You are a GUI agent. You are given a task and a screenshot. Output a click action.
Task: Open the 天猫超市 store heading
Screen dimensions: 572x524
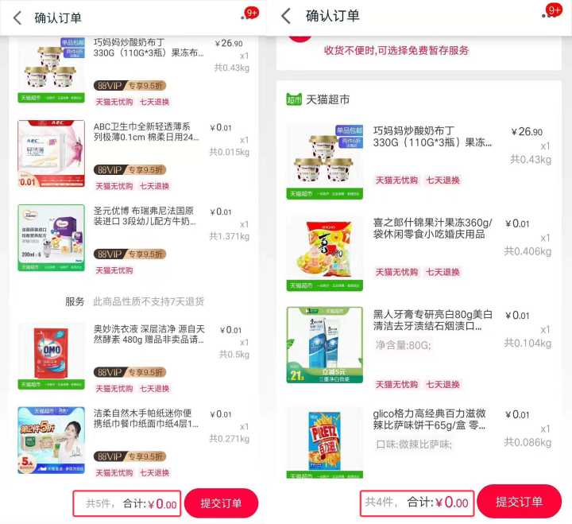[327, 99]
